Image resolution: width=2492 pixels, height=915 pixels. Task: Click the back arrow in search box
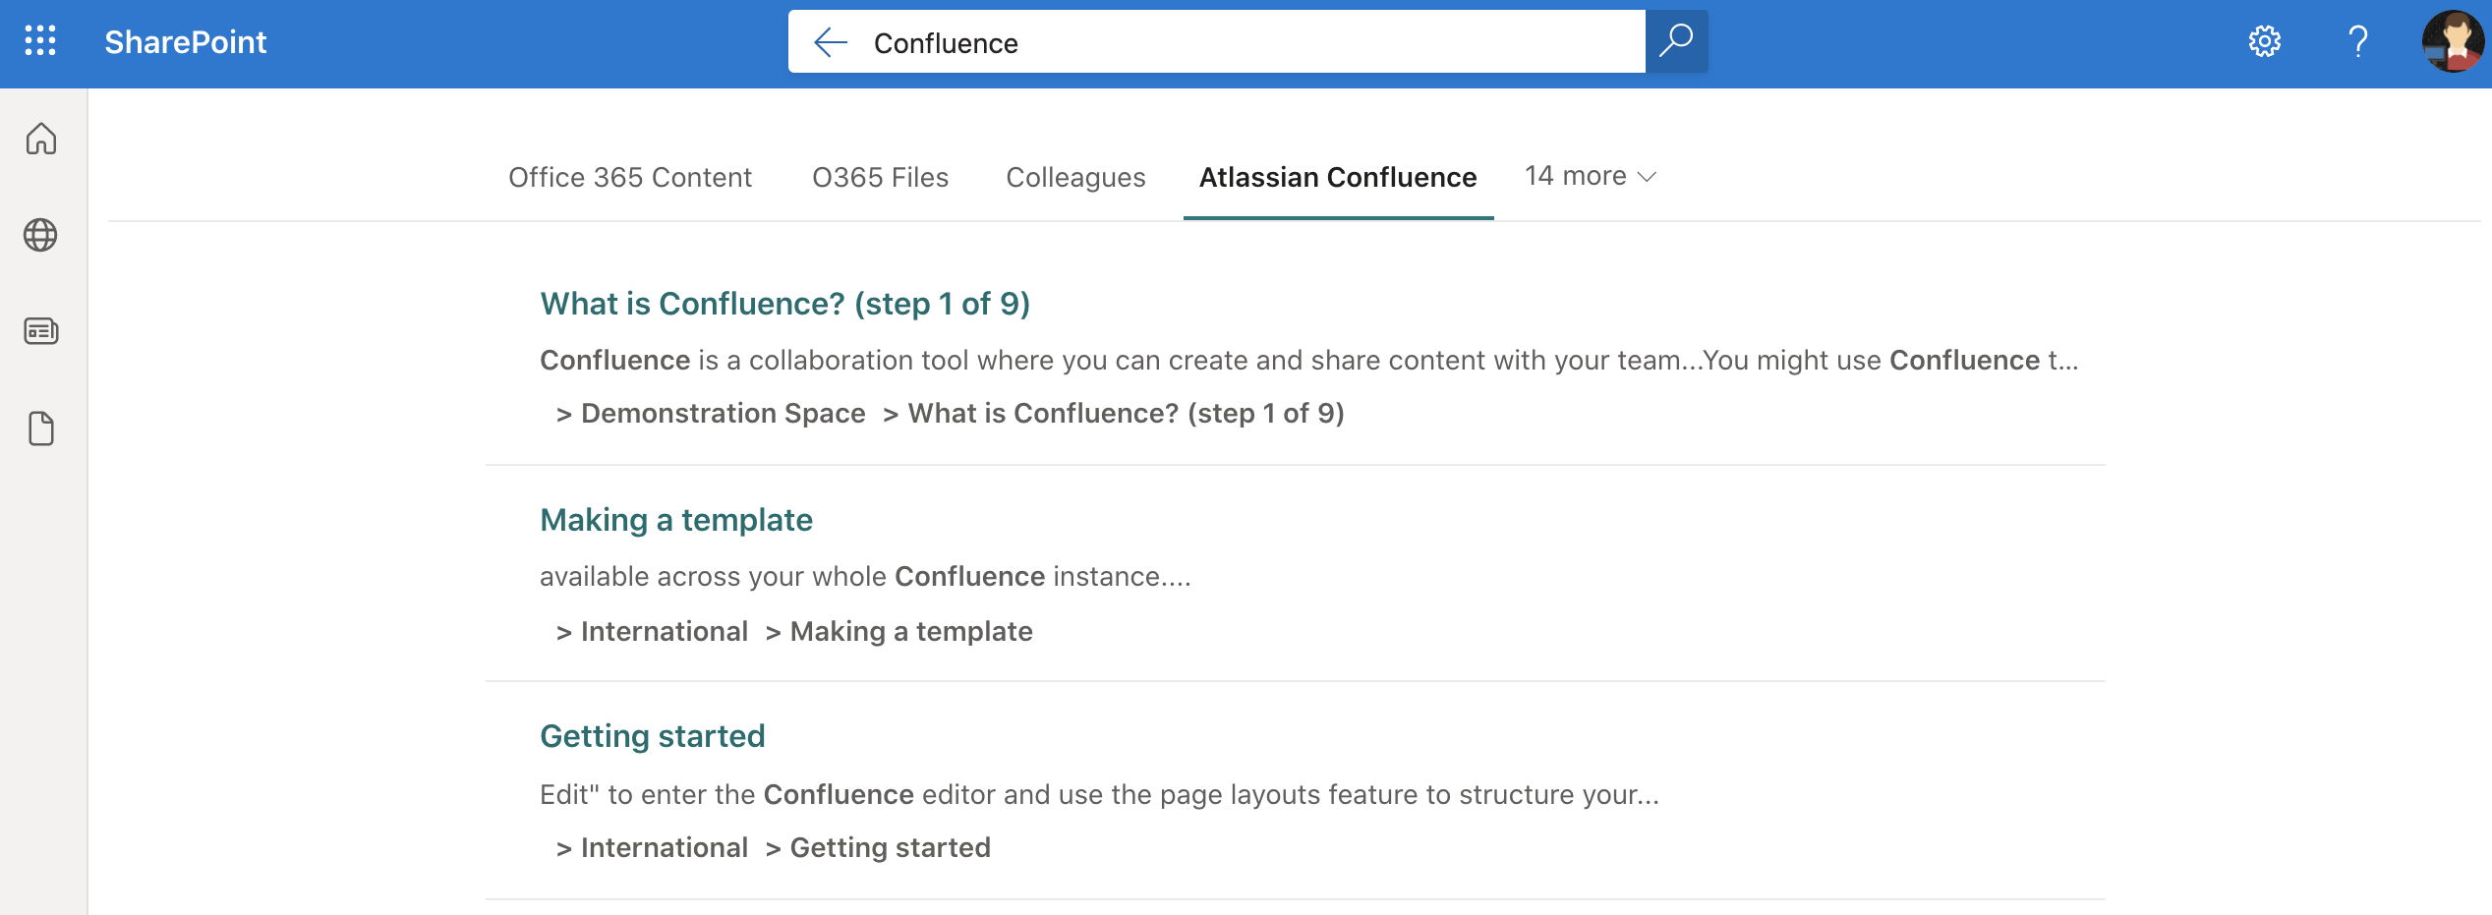(x=831, y=42)
